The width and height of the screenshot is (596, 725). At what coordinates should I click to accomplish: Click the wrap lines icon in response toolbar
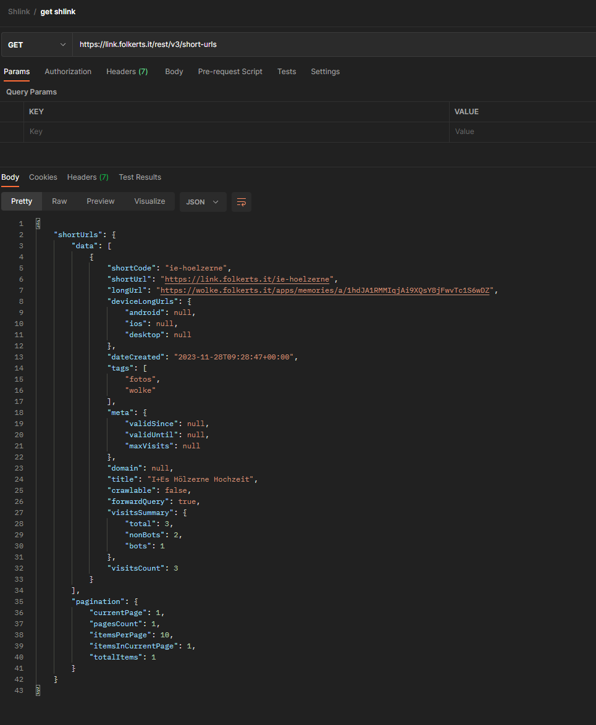[x=241, y=202]
